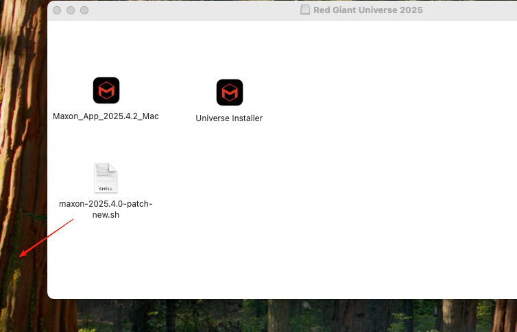Click the Maxon_App_2025.4.2_Mac file name label
The width and height of the screenshot is (517, 332).
(x=106, y=116)
